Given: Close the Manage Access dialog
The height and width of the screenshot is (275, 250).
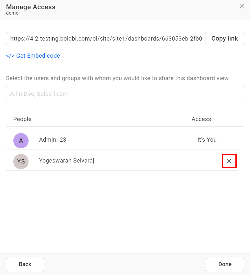Looking at the screenshot, I should pyautogui.click(x=242, y=6).
